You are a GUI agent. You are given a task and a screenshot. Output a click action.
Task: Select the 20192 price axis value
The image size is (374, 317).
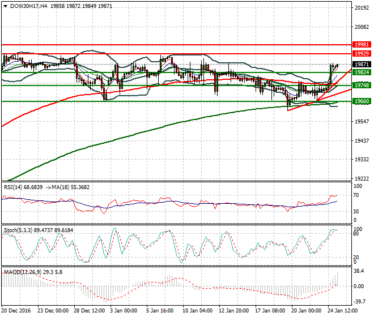(x=362, y=8)
